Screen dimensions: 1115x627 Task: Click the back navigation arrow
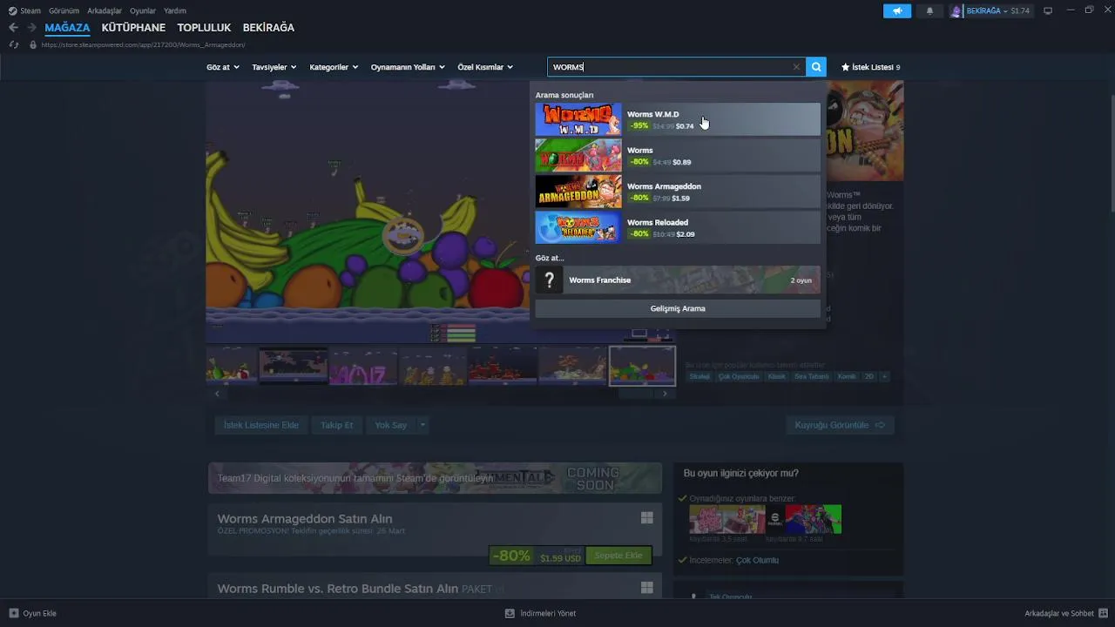(x=13, y=28)
